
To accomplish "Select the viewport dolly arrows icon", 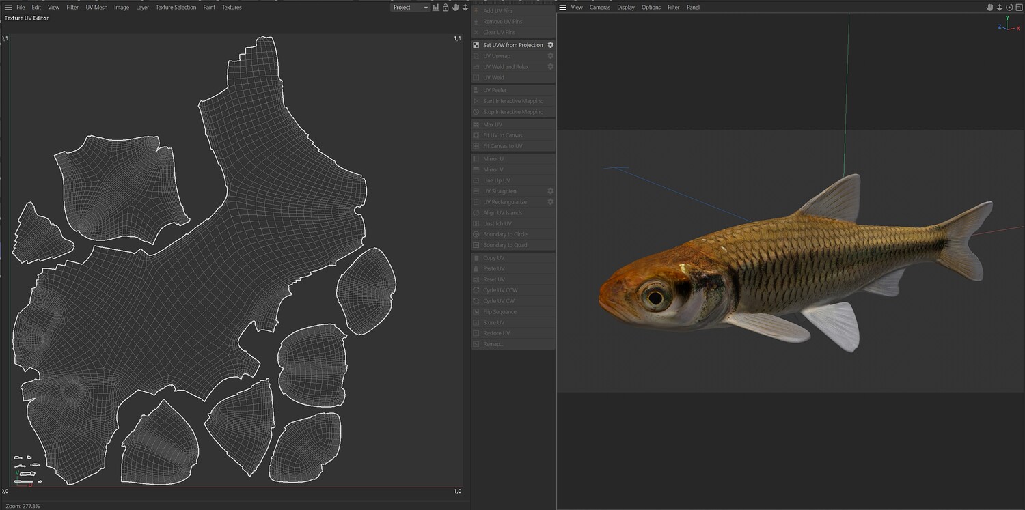I will 999,7.
